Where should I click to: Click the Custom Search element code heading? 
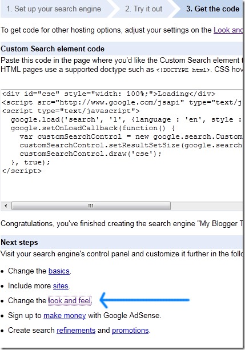click(x=53, y=49)
